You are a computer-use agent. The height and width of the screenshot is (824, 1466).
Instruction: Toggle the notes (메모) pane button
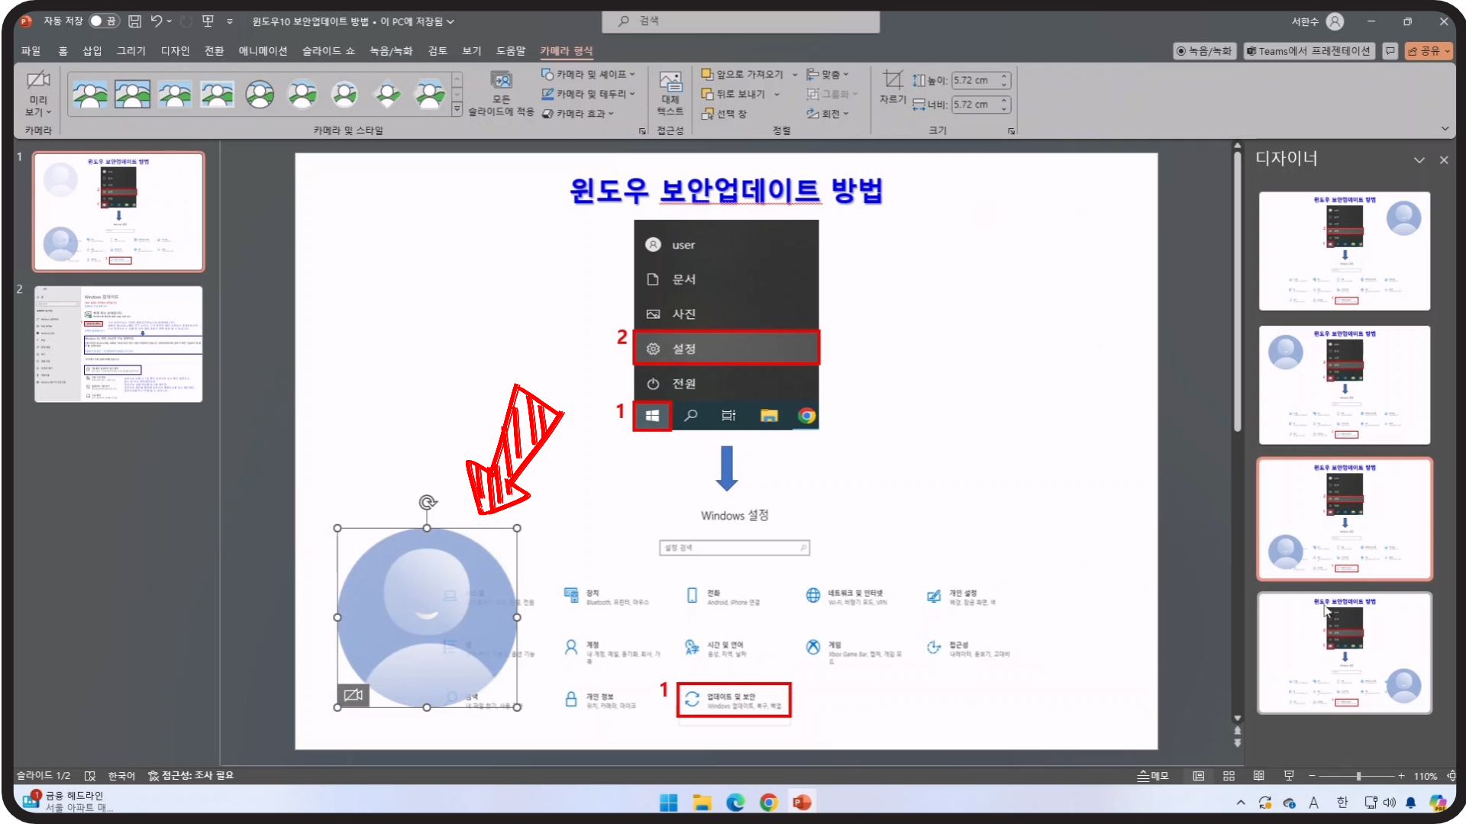1153,776
